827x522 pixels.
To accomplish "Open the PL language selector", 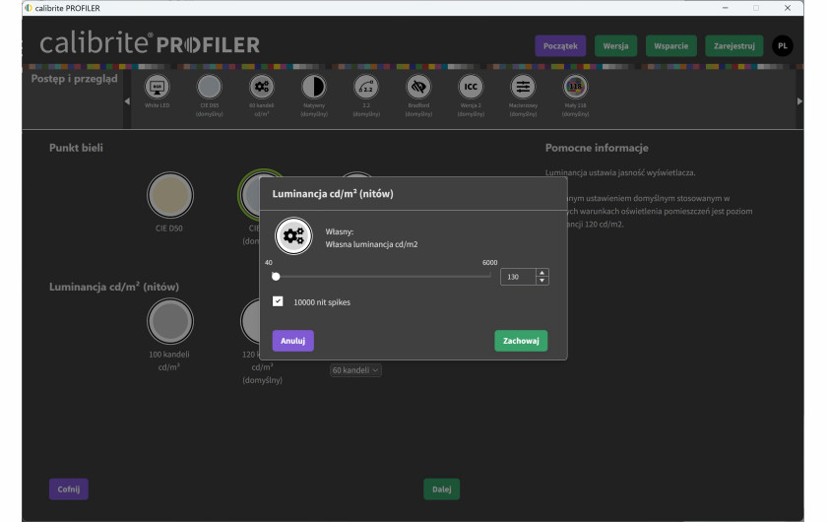I will pyautogui.click(x=783, y=46).
